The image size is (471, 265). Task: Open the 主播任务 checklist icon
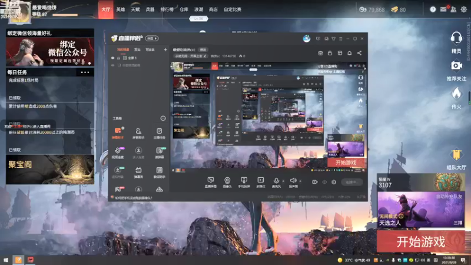point(159,133)
